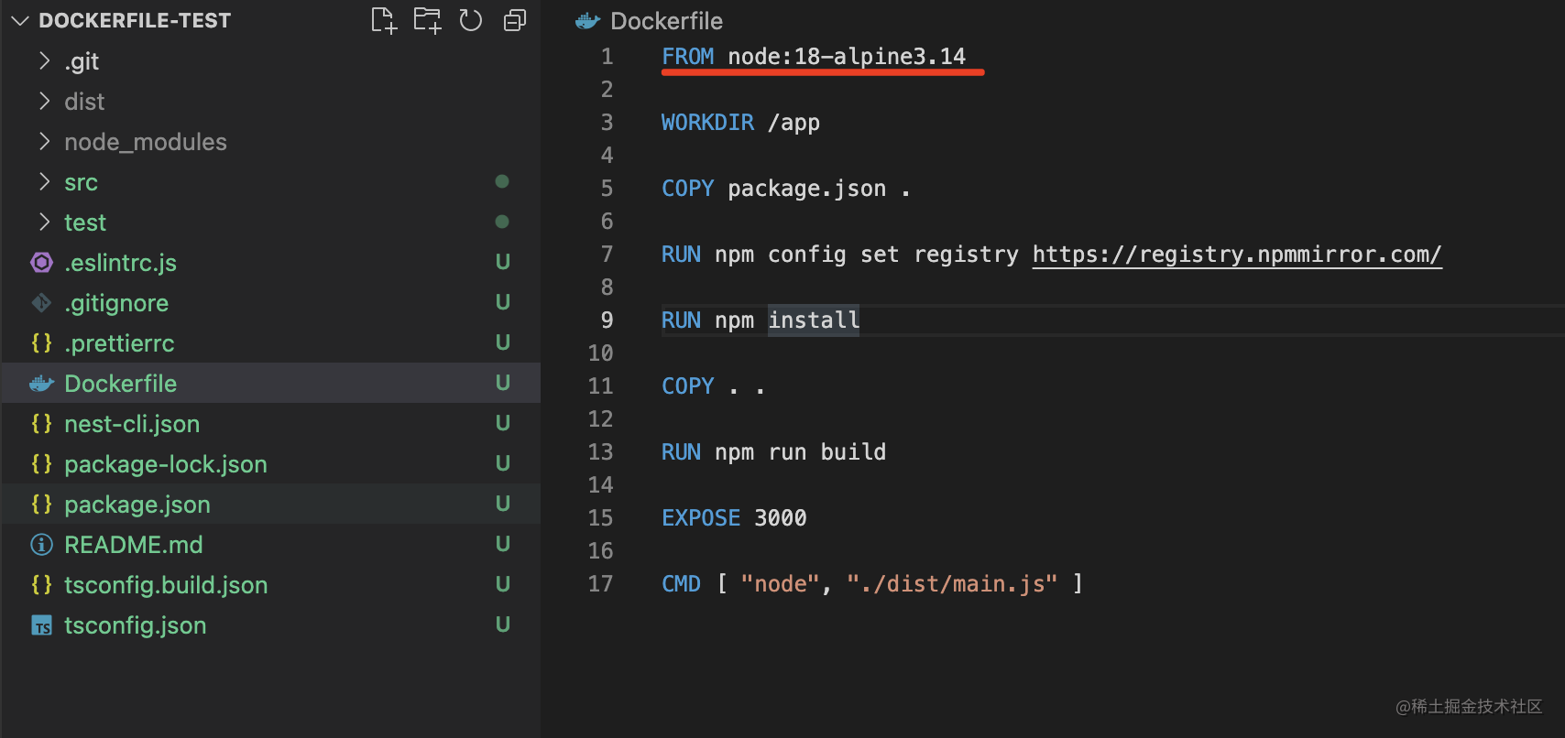Click line number 9 in the gutter

coord(607,320)
